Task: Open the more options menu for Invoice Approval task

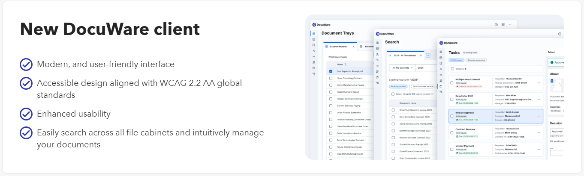Action: pos(539,116)
